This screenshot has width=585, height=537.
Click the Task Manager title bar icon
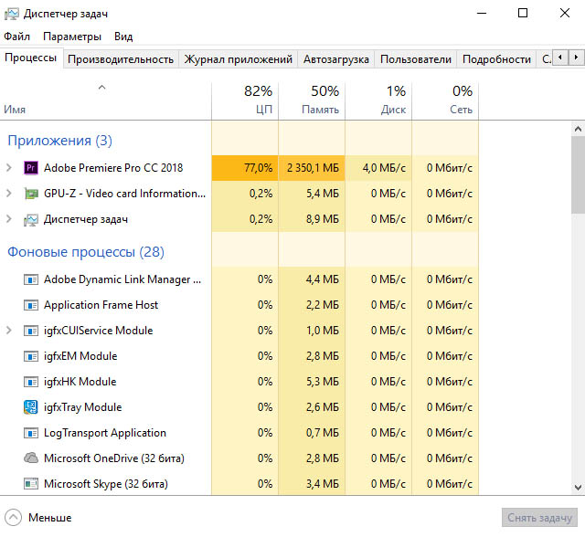click(x=12, y=14)
